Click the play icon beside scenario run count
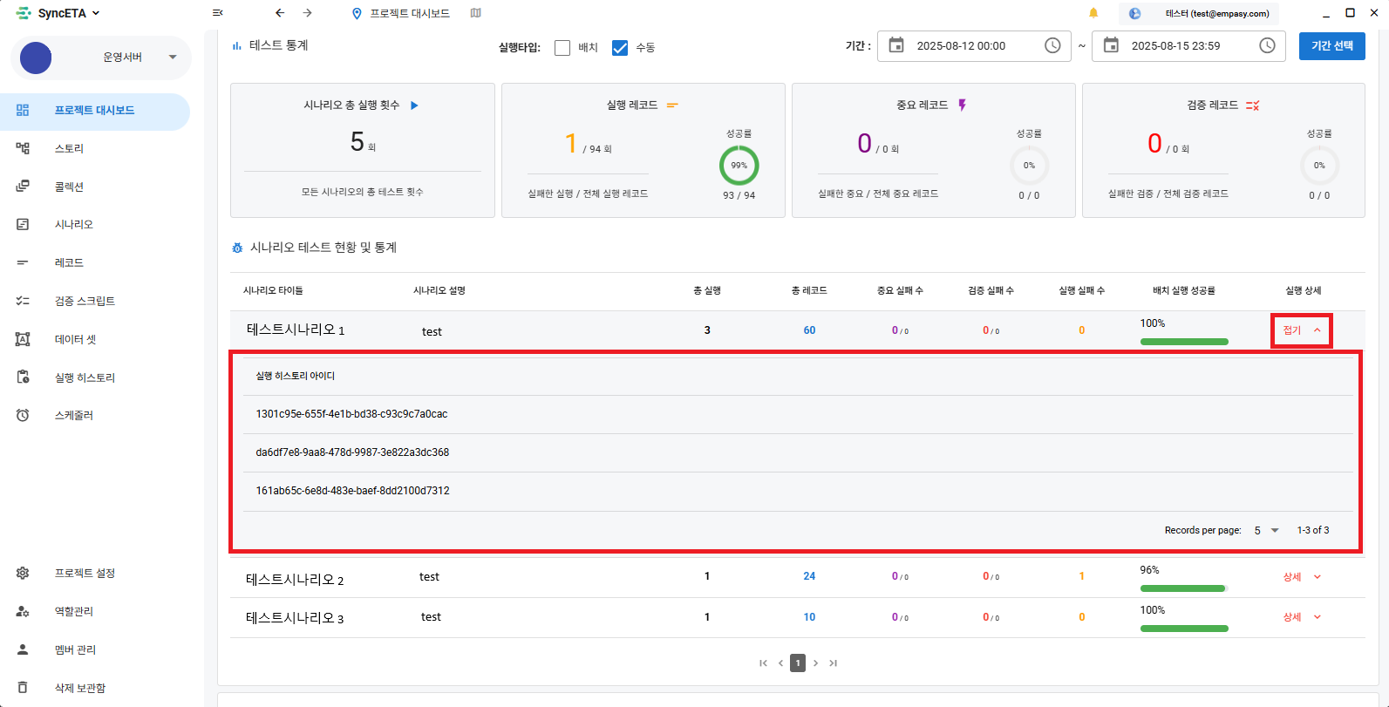Screen dimensions: 1389x707 (415, 105)
